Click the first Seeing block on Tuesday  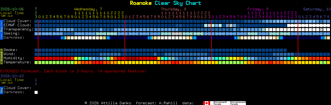36,33
